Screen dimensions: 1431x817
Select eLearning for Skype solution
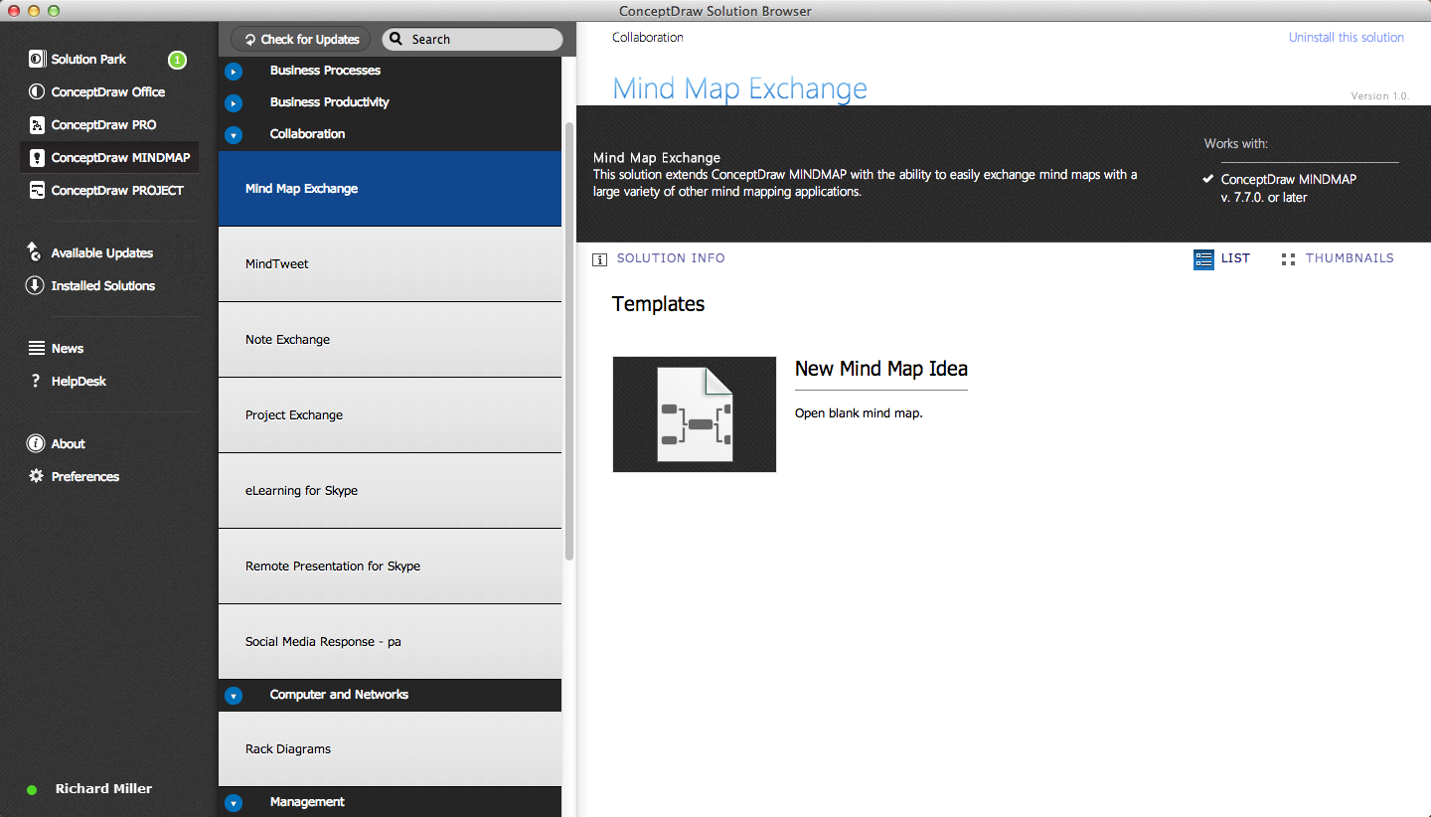click(x=390, y=491)
